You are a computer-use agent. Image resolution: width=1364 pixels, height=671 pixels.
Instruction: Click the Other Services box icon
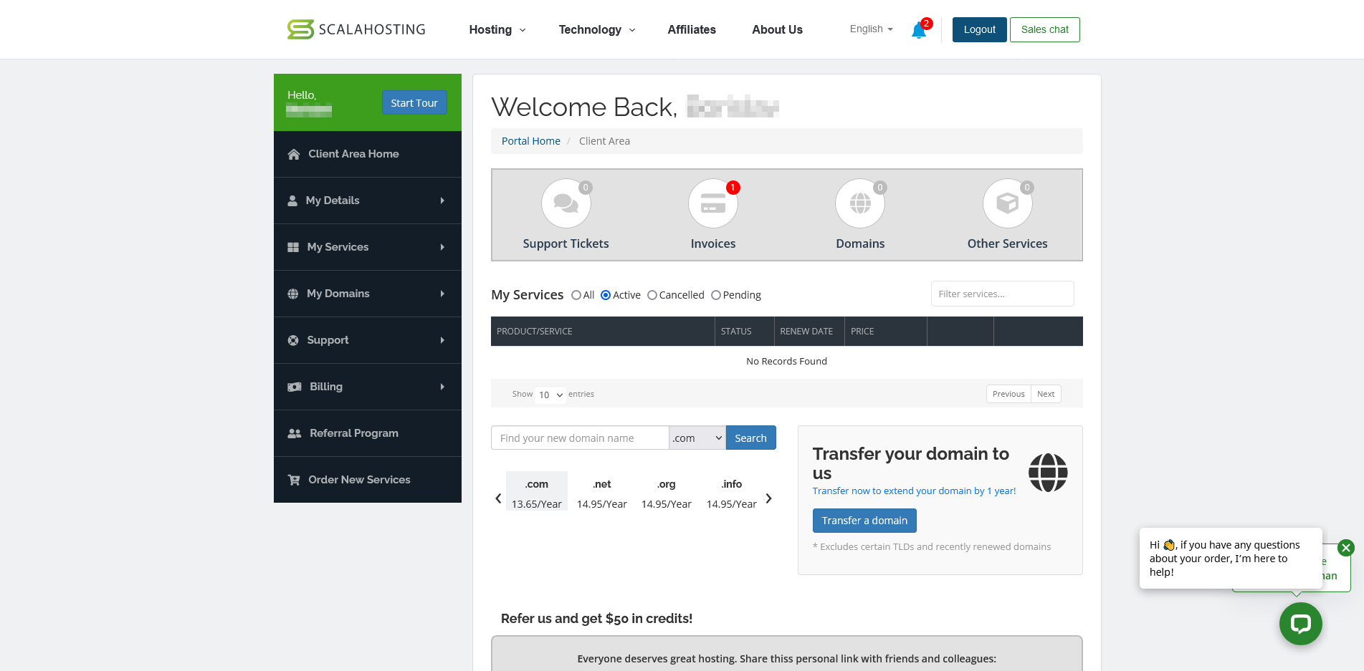[x=1007, y=203]
